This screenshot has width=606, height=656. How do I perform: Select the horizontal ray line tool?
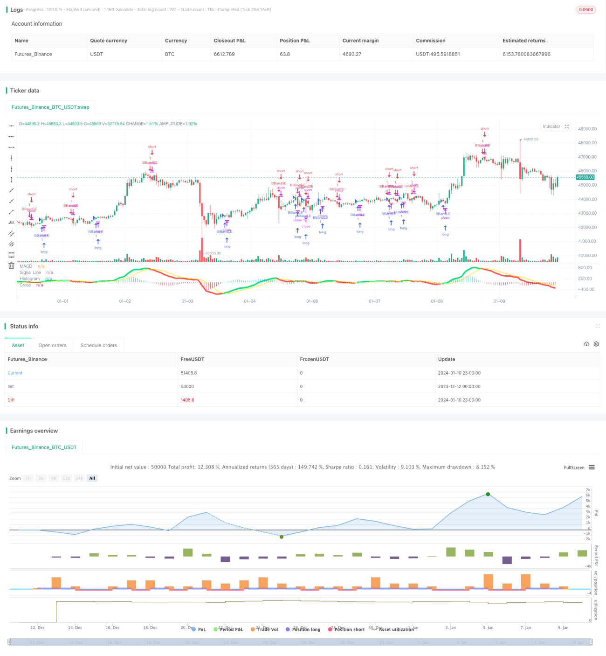pos(11,136)
